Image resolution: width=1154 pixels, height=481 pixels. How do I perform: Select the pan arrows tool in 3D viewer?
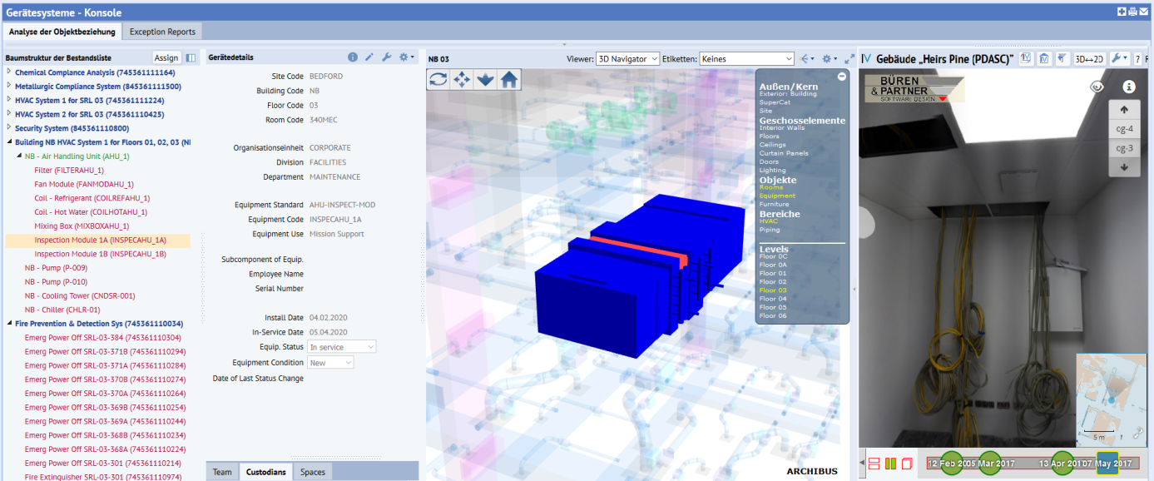click(462, 79)
